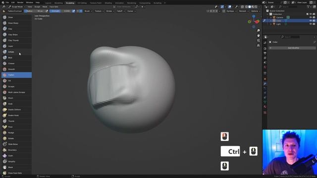The width and height of the screenshot is (317, 178).
Task: Switch to the UV Editing workspace tab
Action: click(x=82, y=3)
